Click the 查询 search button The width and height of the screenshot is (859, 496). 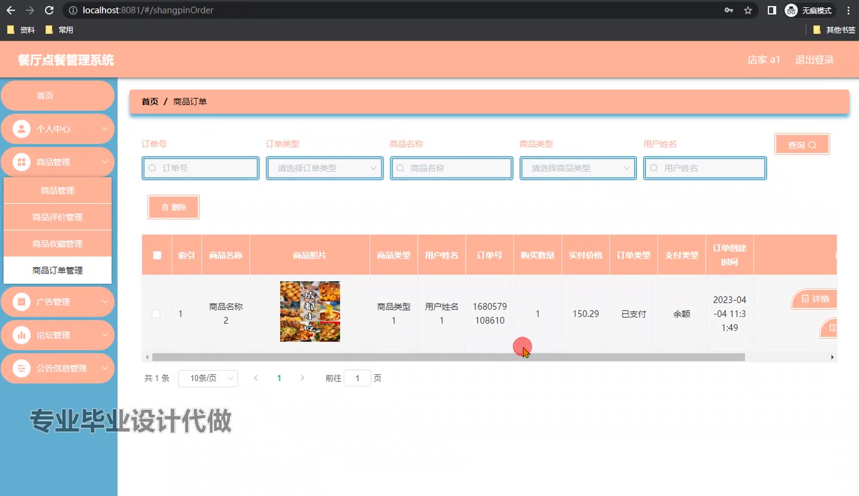pyautogui.click(x=802, y=145)
